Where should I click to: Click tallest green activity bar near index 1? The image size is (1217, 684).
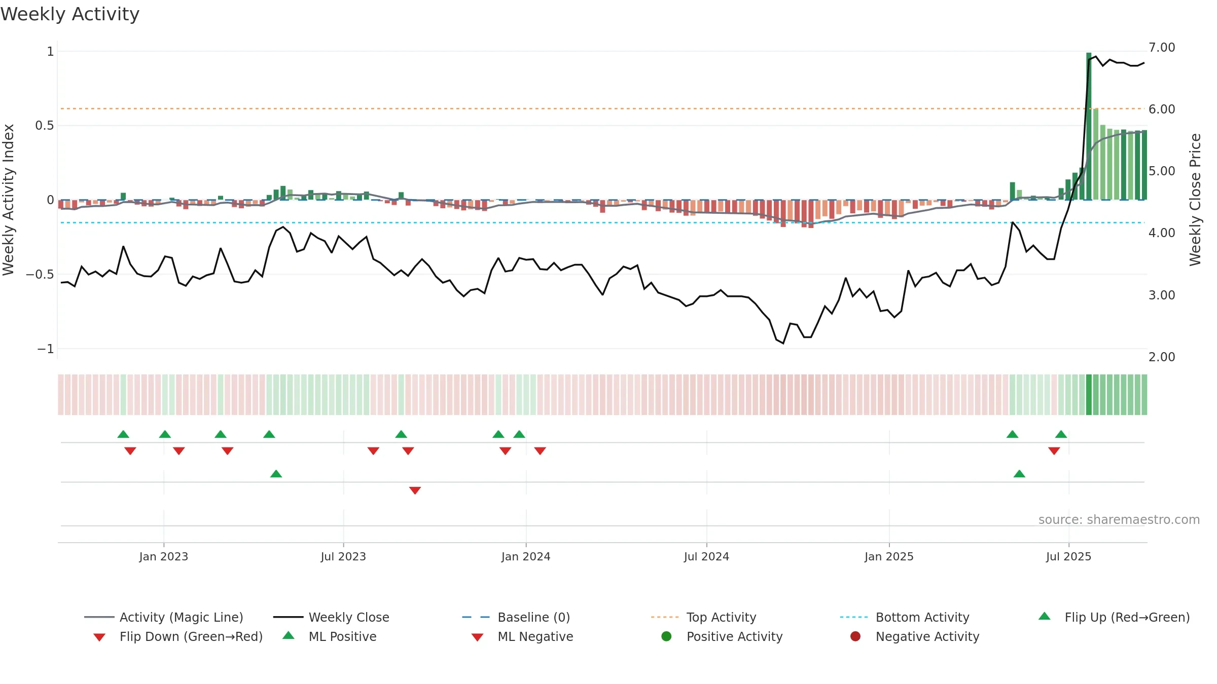pos(1089,126)
